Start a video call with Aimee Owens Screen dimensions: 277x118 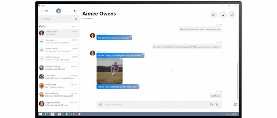coord(213,15)
